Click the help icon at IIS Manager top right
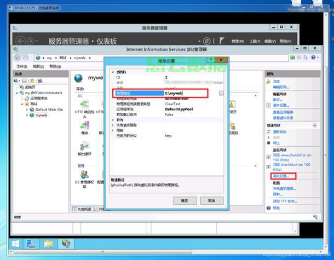 (313, 57)
